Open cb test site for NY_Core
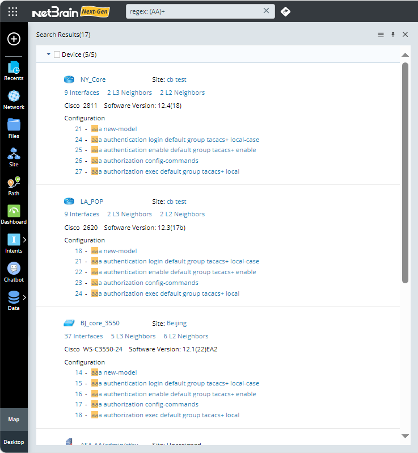 tap(176, 79)
